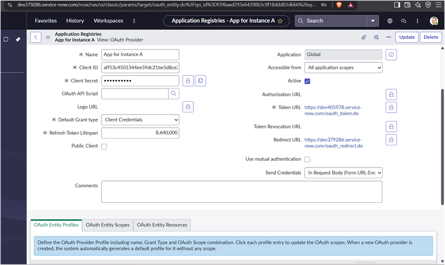The image size is (445, 265).
Task: Open the sidebar discussions chat icon
Action: [404, 21]
